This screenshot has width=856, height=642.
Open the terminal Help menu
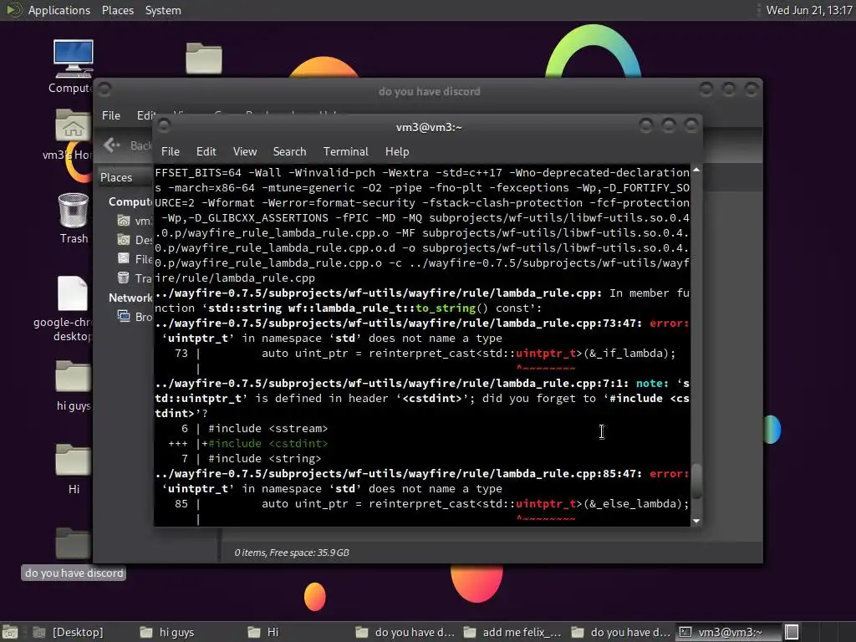pyautogui.click(x=397, y=151)
